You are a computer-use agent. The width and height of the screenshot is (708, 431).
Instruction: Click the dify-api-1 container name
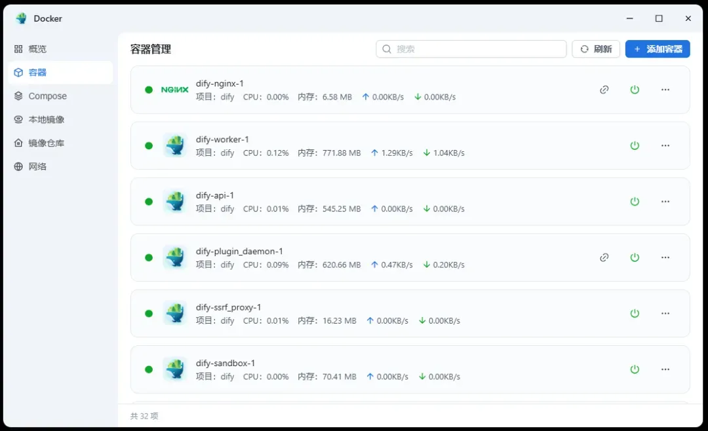(x=215, y=195)
